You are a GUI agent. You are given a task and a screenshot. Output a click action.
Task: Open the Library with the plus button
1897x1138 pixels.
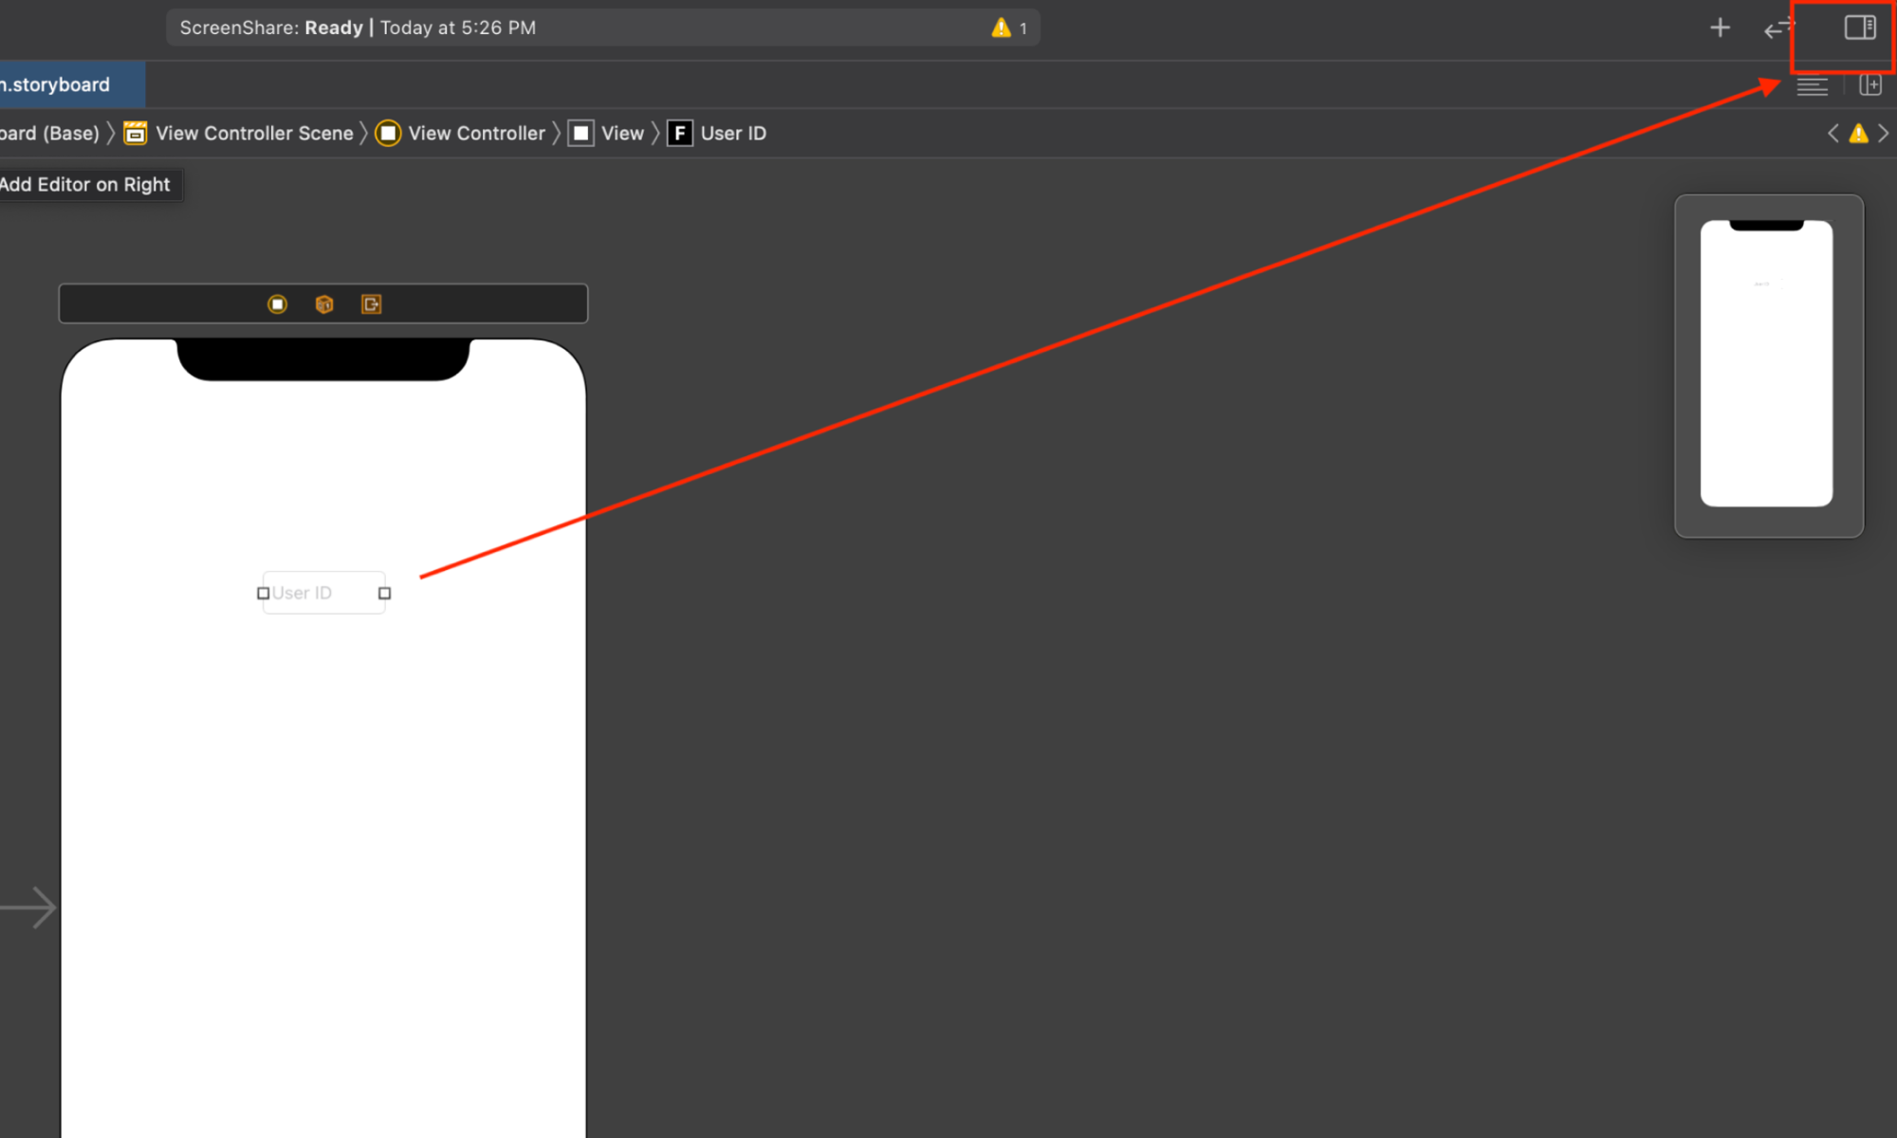pyautogui.click(x=1720, y=28)
